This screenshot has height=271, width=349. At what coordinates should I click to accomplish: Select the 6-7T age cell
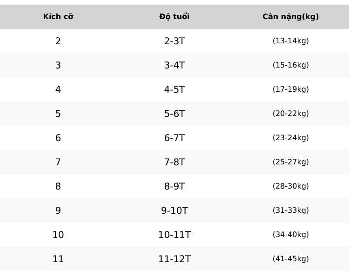tap(174, 138)
